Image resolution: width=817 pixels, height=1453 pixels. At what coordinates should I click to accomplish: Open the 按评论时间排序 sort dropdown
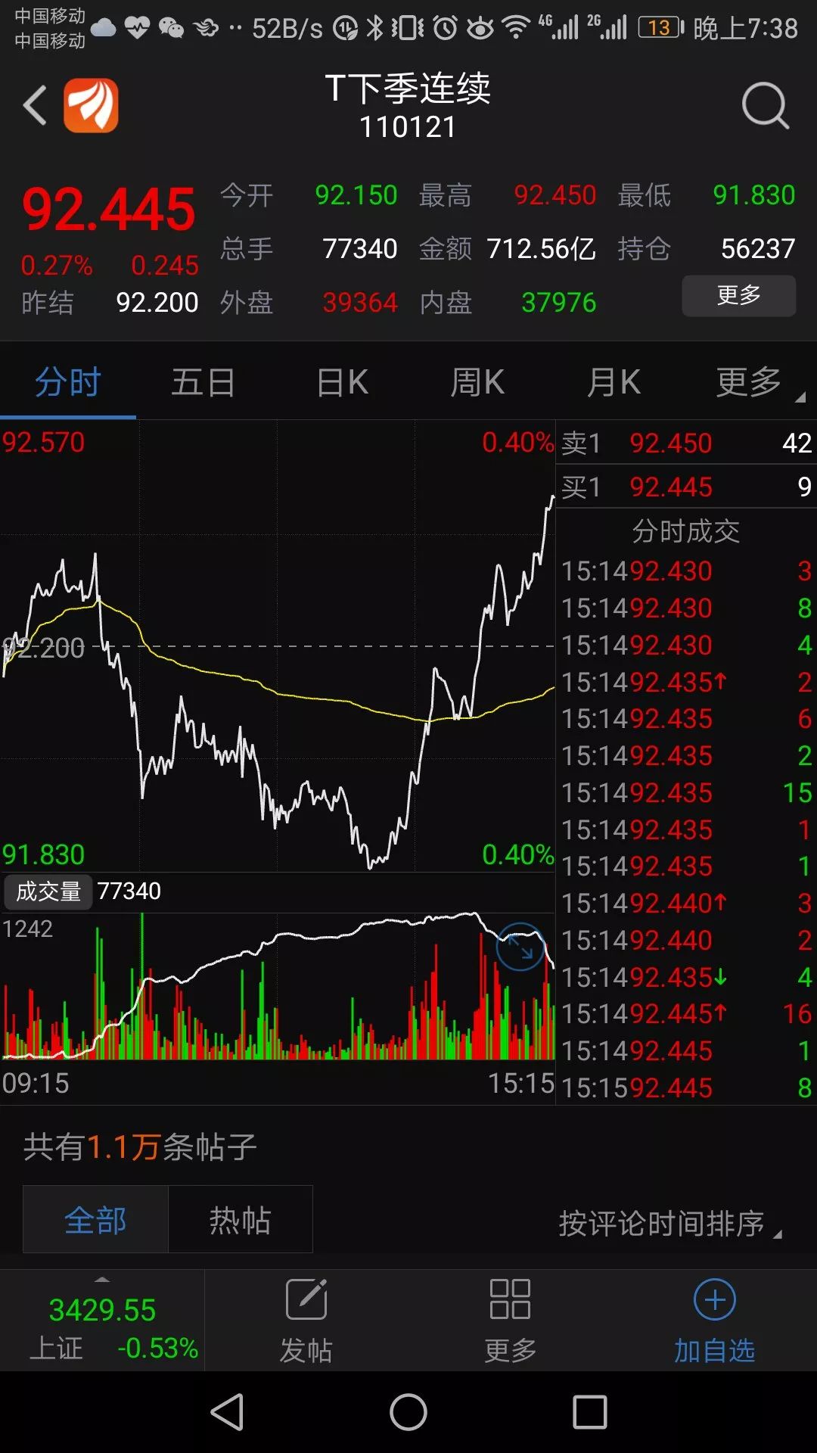pos(670,1224)
